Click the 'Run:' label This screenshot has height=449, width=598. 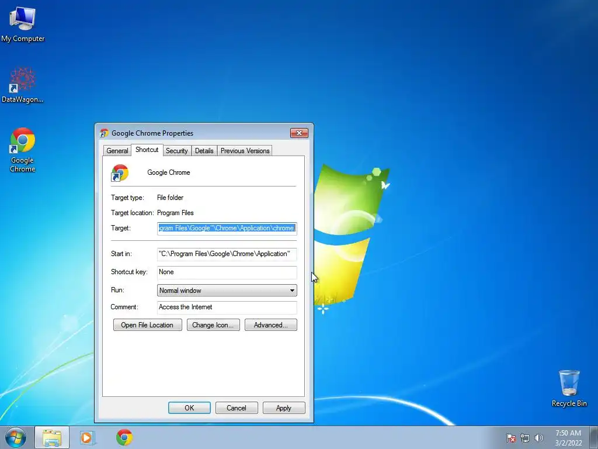coord(117,290)
